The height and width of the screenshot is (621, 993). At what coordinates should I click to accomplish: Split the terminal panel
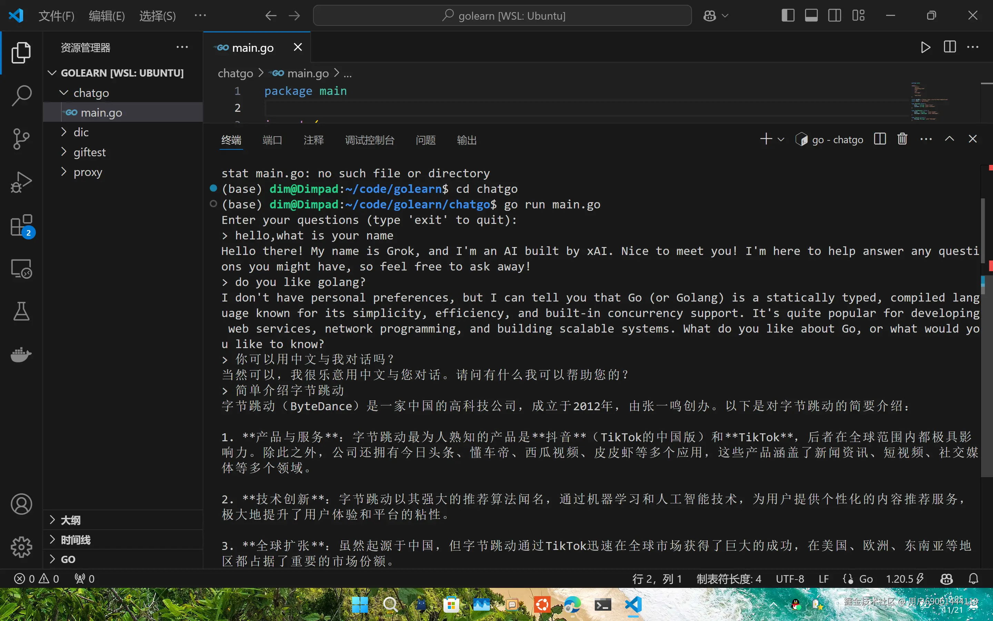(x=880, y=139)
